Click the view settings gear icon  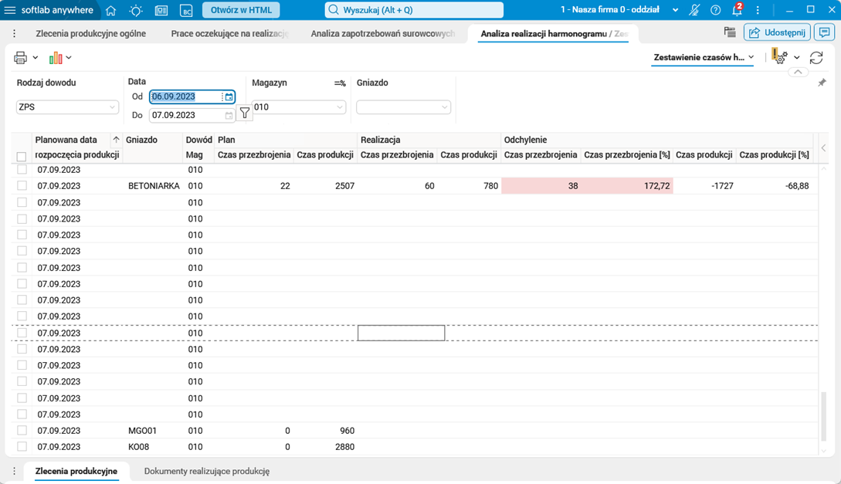(780, 56)
